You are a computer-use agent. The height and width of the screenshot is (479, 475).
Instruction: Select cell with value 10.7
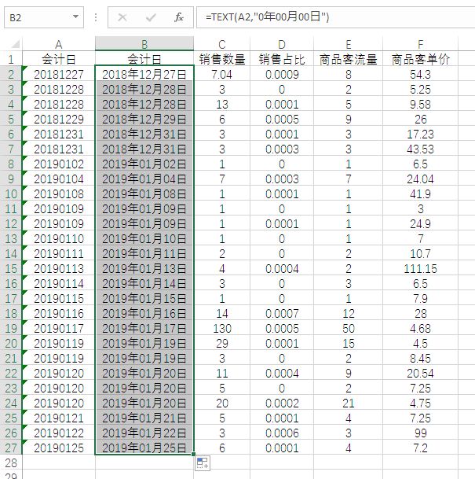tap(420, 253)
